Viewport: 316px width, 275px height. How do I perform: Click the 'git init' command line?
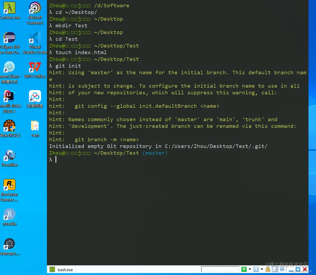pos(65,66)
